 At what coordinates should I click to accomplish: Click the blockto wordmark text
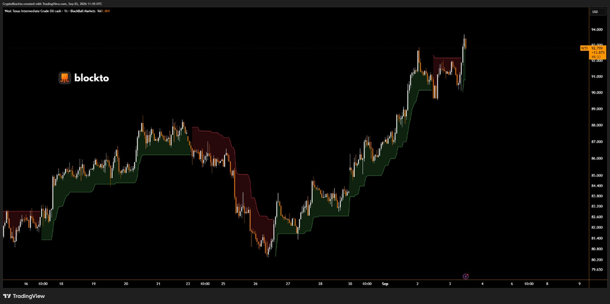tap(91, 78)
